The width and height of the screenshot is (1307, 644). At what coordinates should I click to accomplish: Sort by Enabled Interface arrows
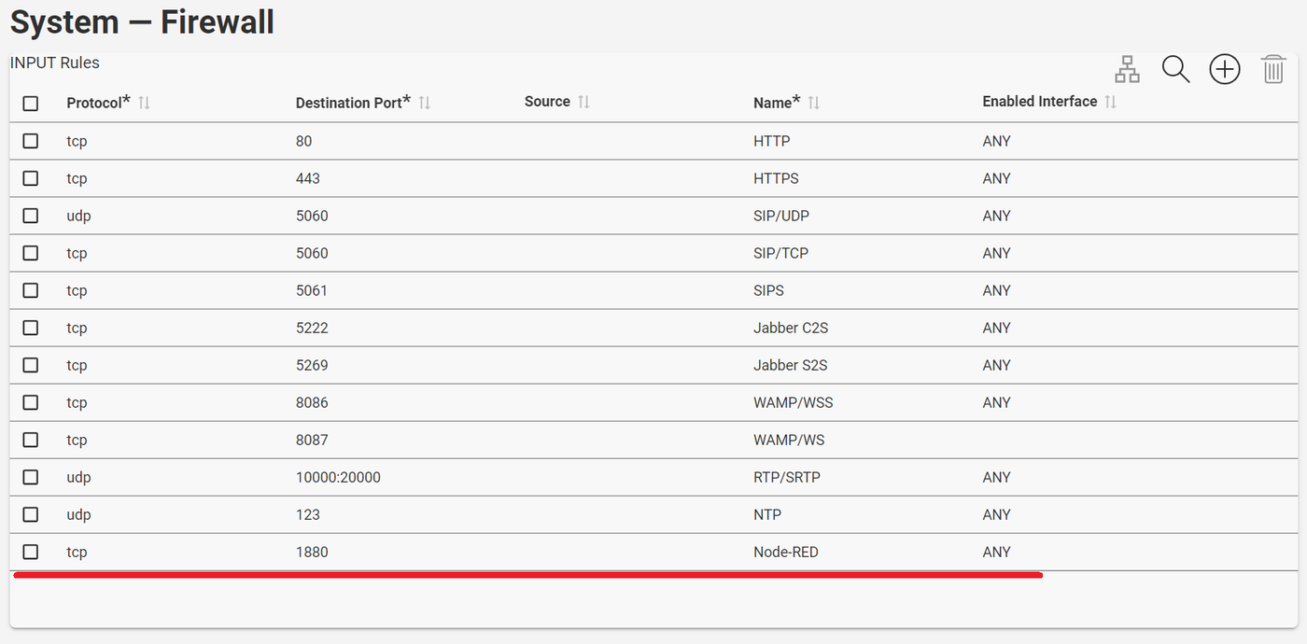1110,102
